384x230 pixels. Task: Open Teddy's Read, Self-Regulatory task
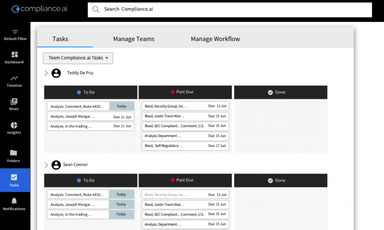[185, 146]
